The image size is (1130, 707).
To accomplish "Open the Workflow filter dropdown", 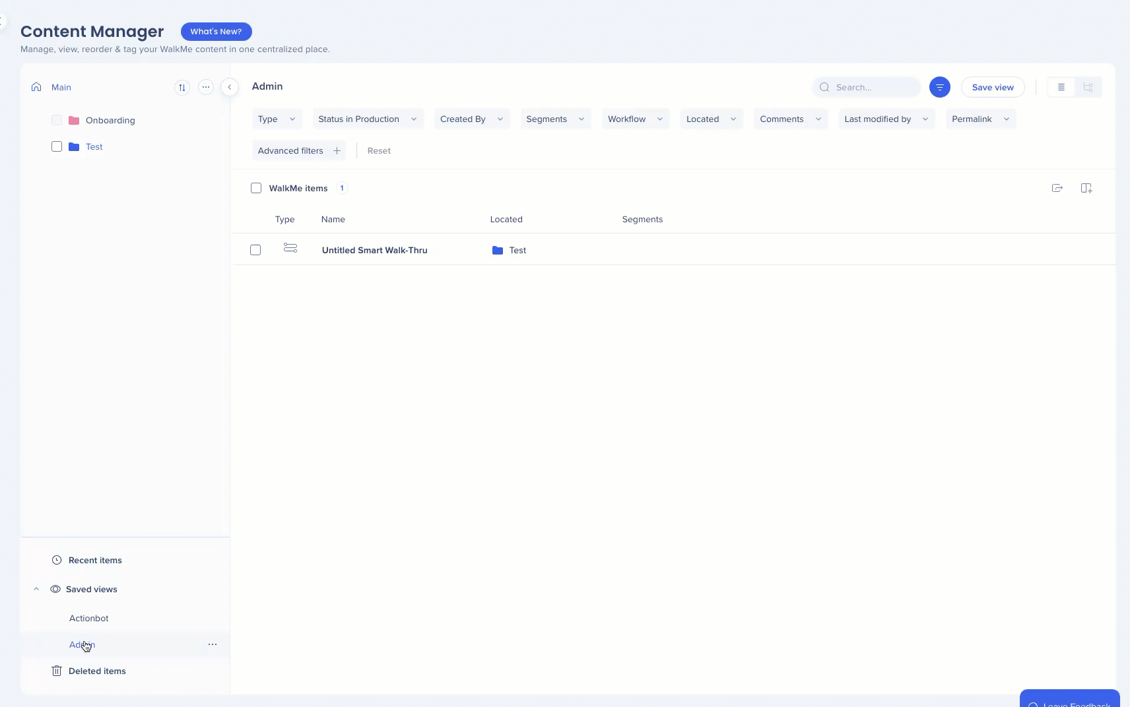I will click(x=636, y=119).
